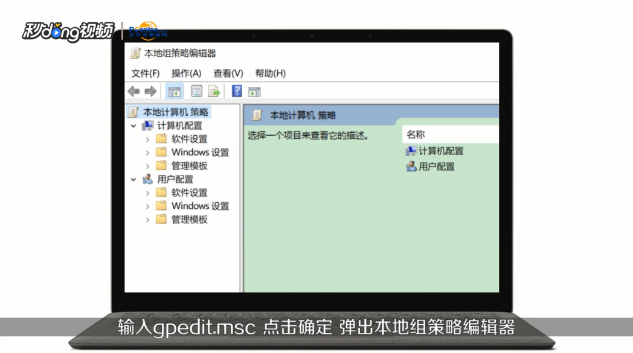
Task: Select 用户配置 label in the tree
Action: (175, 179)
